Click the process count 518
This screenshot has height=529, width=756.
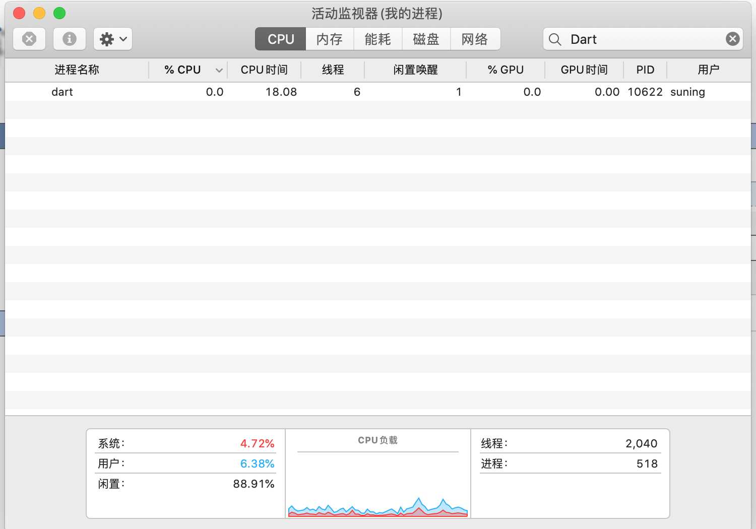click(x=647, y=464)
